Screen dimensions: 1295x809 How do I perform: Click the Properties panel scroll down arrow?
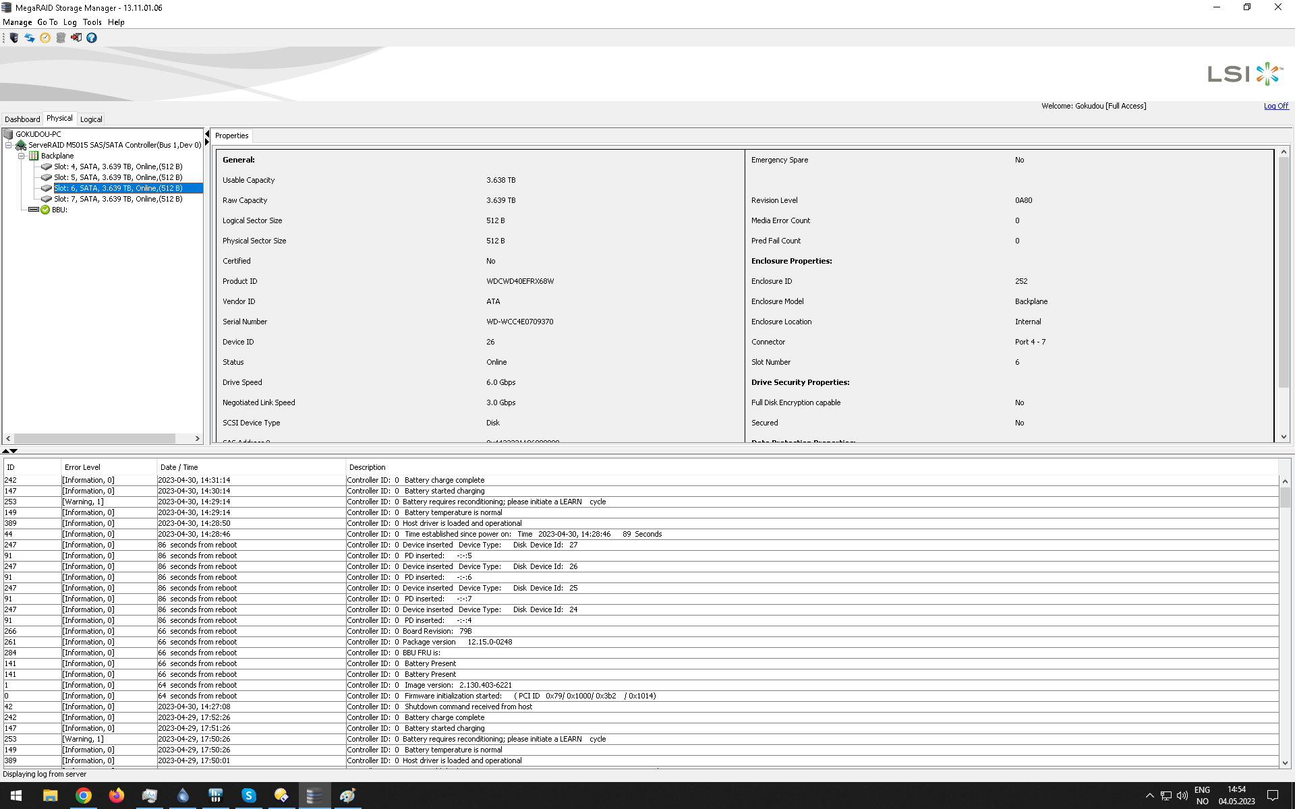(x=1284, y=437)
